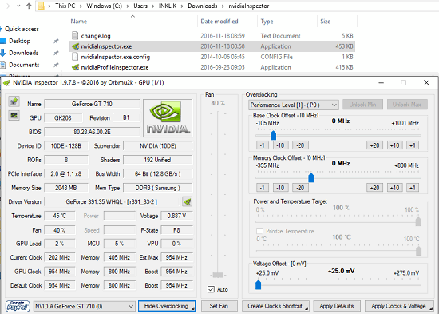Click the Driver Version GeForce 391.35 field
The width and height of the screenshot is (439, 314).
click(x=112, y=201)
